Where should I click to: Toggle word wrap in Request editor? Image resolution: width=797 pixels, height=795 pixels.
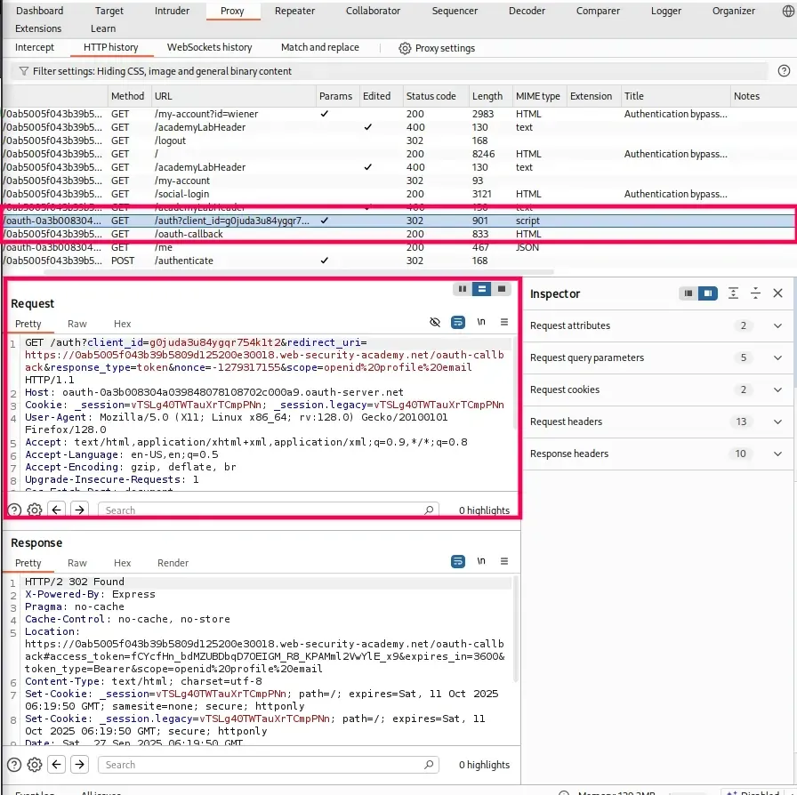[x=458, y=322]
